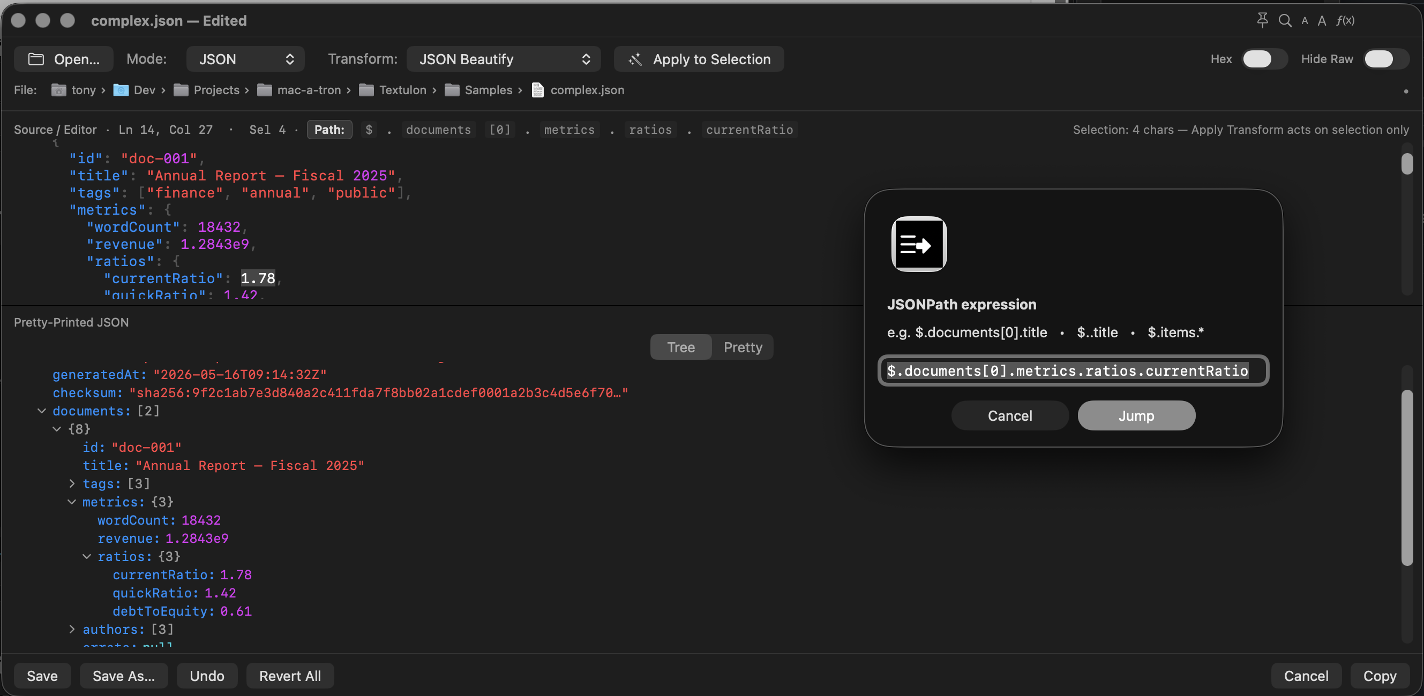Click the Copy button at the bottom right
Screen dimensions: 1424x696
1379,676
